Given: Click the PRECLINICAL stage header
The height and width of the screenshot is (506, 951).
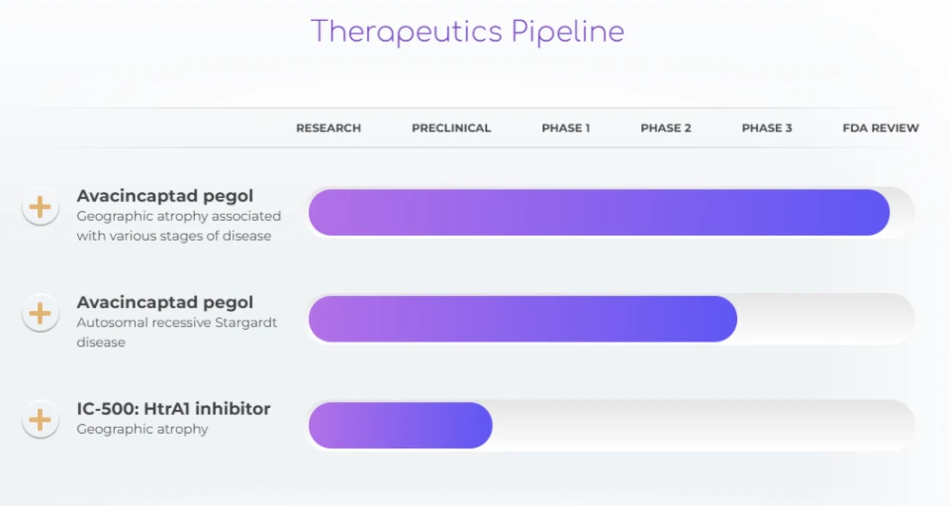Looking at the screenshot, I should 451,128.
